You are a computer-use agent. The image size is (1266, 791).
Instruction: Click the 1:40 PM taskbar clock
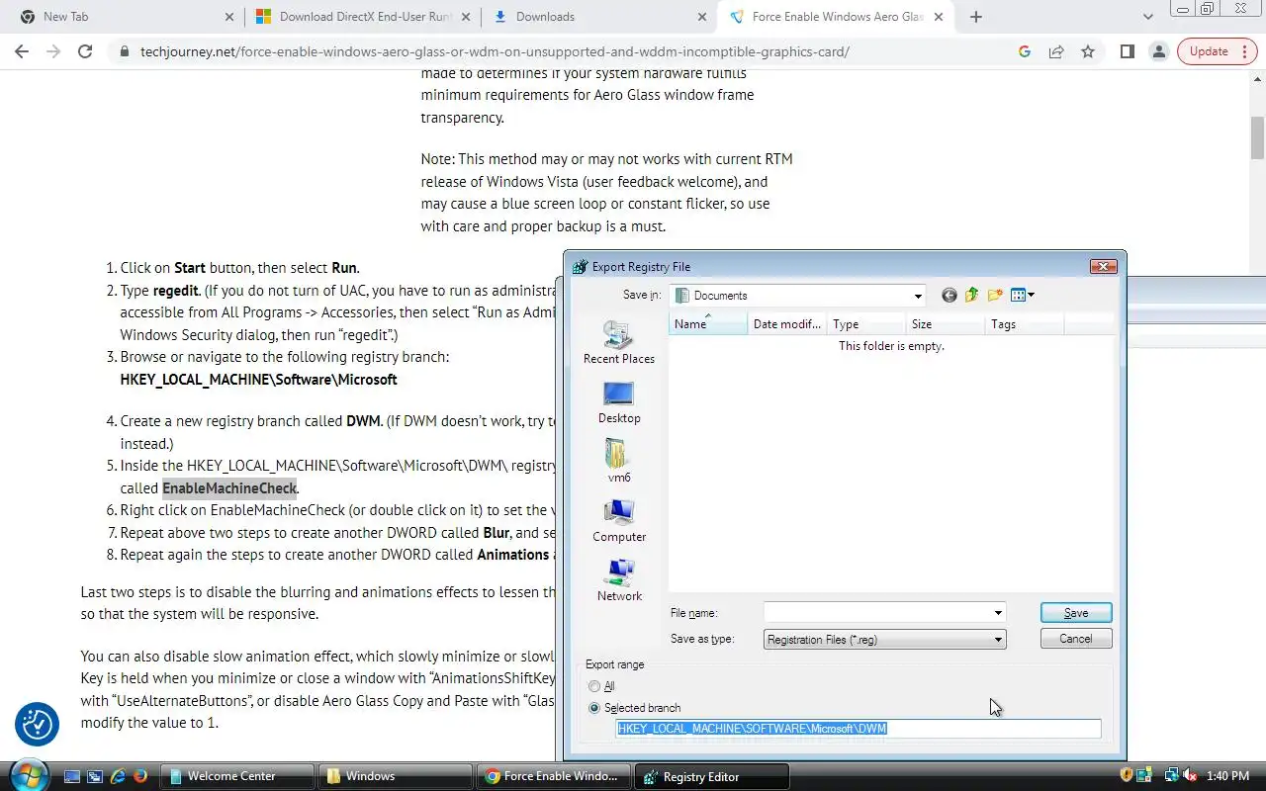point(1228,776)
